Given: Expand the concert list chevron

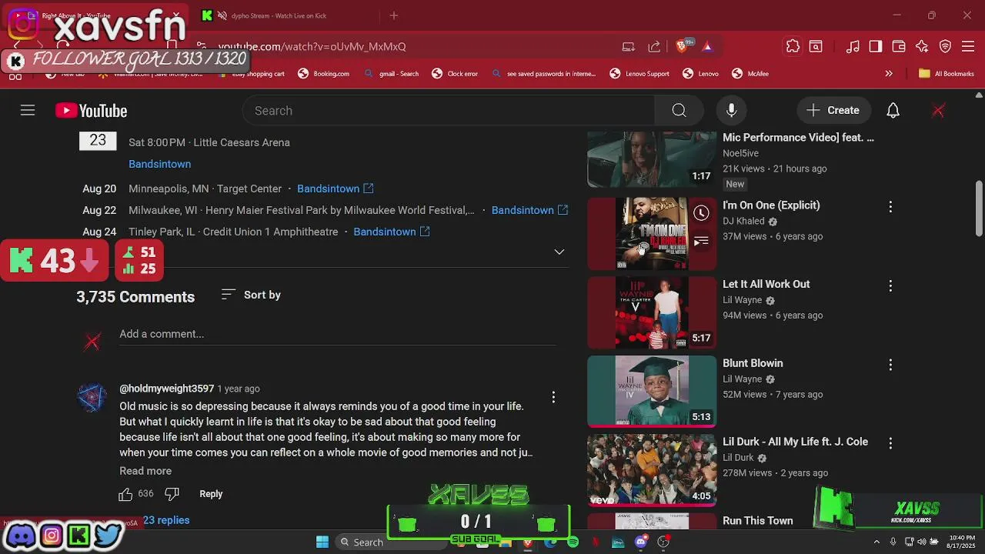Looking at the screenshot, I should (559, 252).
